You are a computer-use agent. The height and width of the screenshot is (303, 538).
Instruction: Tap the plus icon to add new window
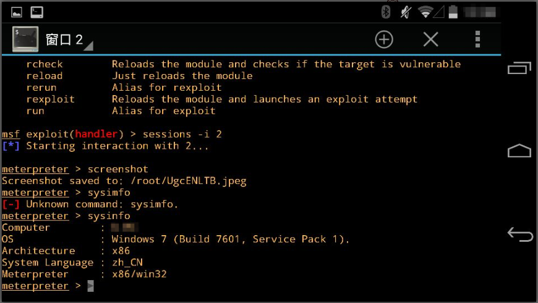coord(384,39)
